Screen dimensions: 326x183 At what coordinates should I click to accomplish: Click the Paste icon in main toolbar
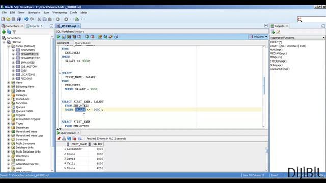tap(50, 19)
